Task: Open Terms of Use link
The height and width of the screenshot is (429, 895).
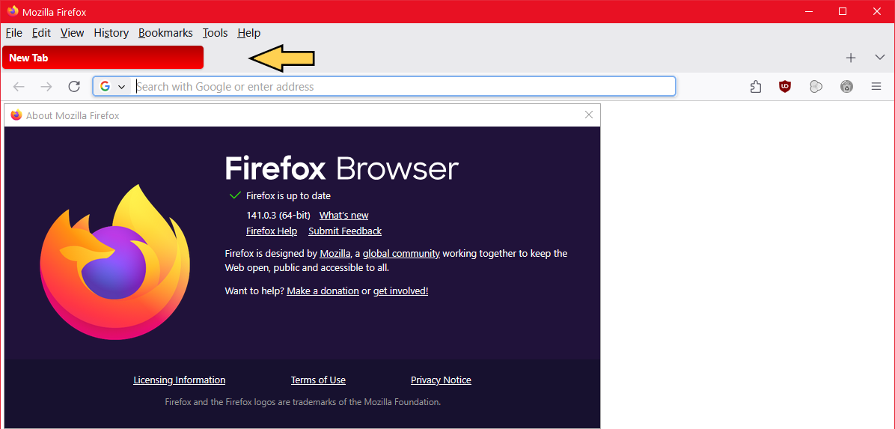Action: tap(318, 380)
